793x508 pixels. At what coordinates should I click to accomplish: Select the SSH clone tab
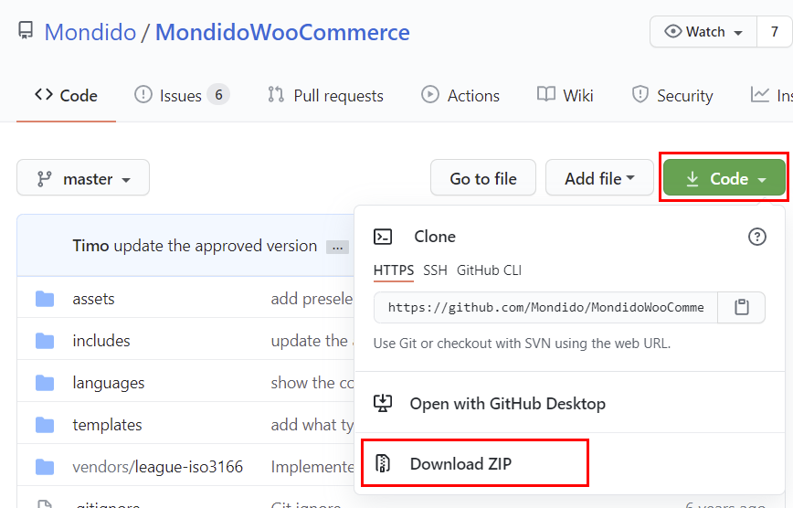[435, 270]
